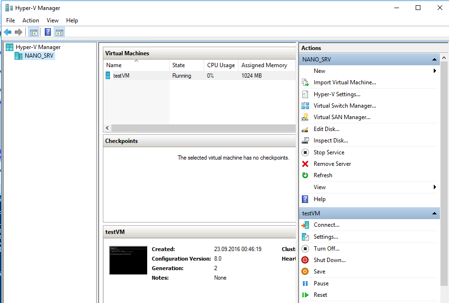Click the created date 23.09.2016 00:46:19
This screenshot has height=303, width=449.
[x=238, y=249]
